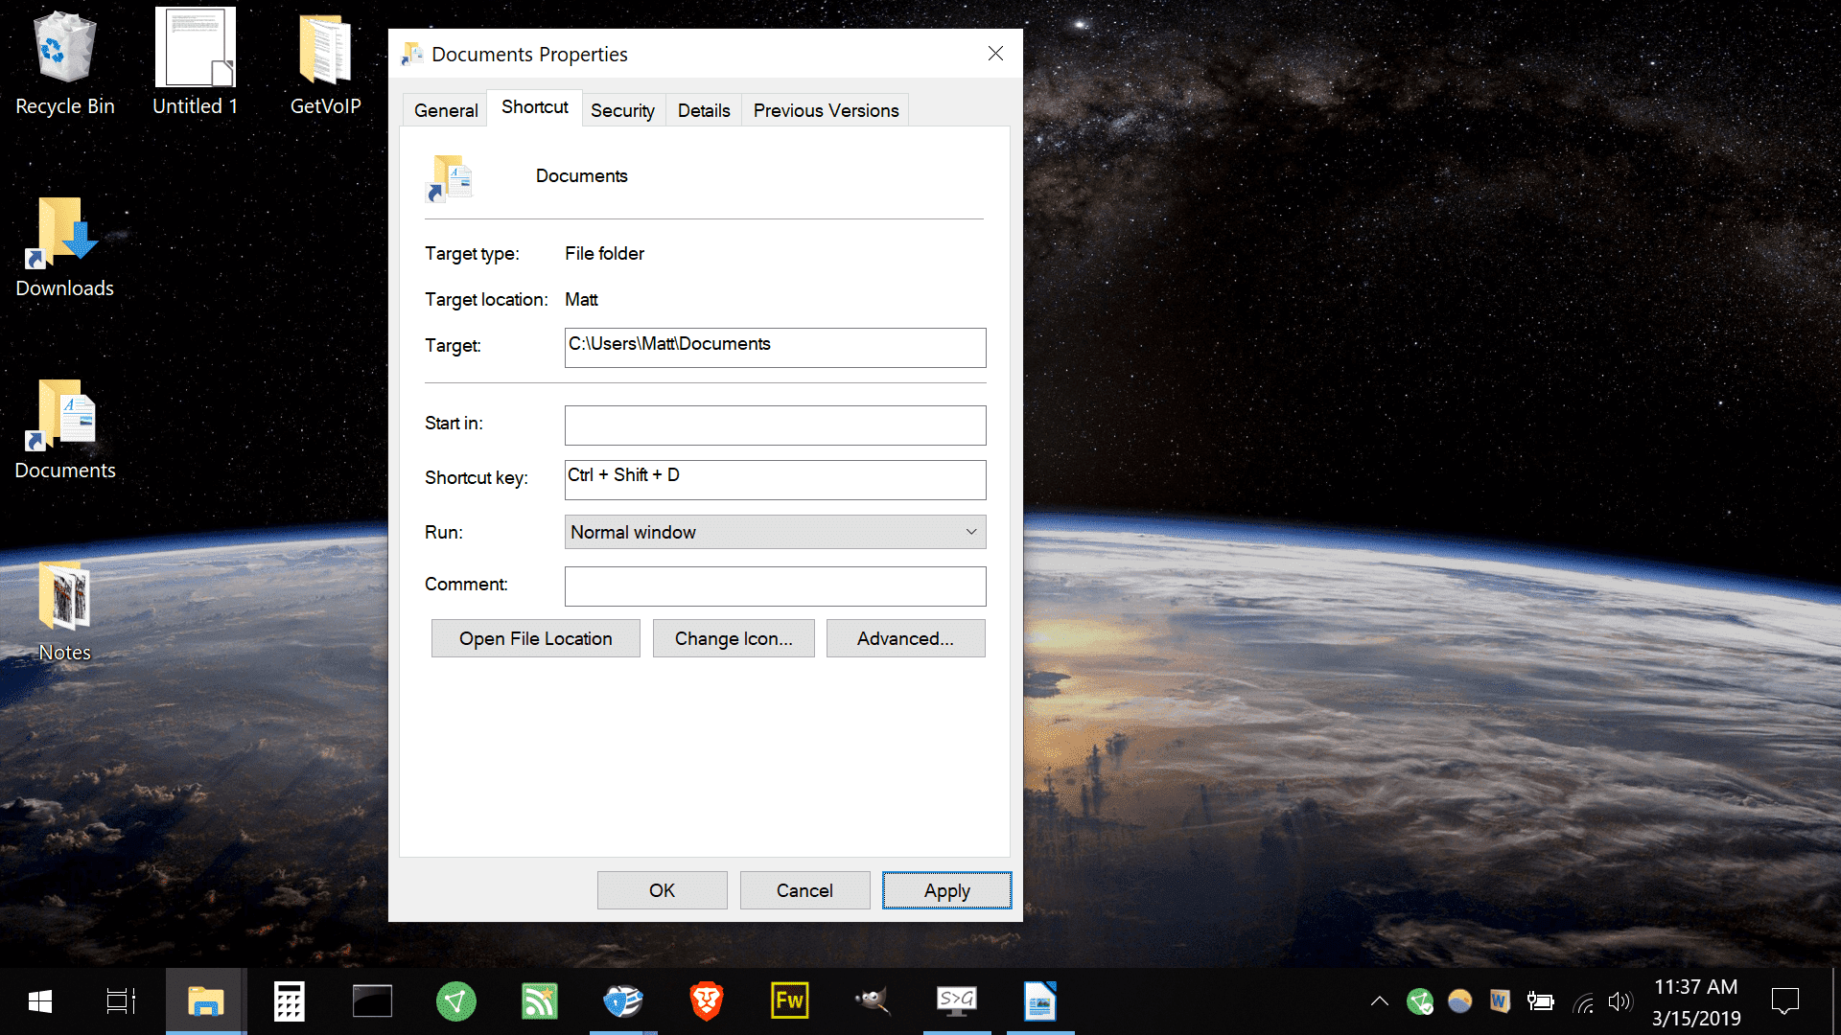Image resolution: width=1841 pixels, height=1035 pixels.
Task: Confirm with the OK button
Action: pos(662,890)
